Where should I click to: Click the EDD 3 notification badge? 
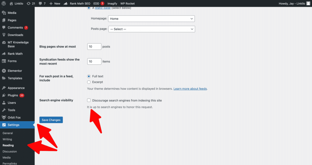[x=102, y=3]
